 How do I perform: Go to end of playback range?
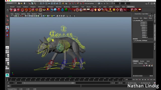click(x=154, y=79)
